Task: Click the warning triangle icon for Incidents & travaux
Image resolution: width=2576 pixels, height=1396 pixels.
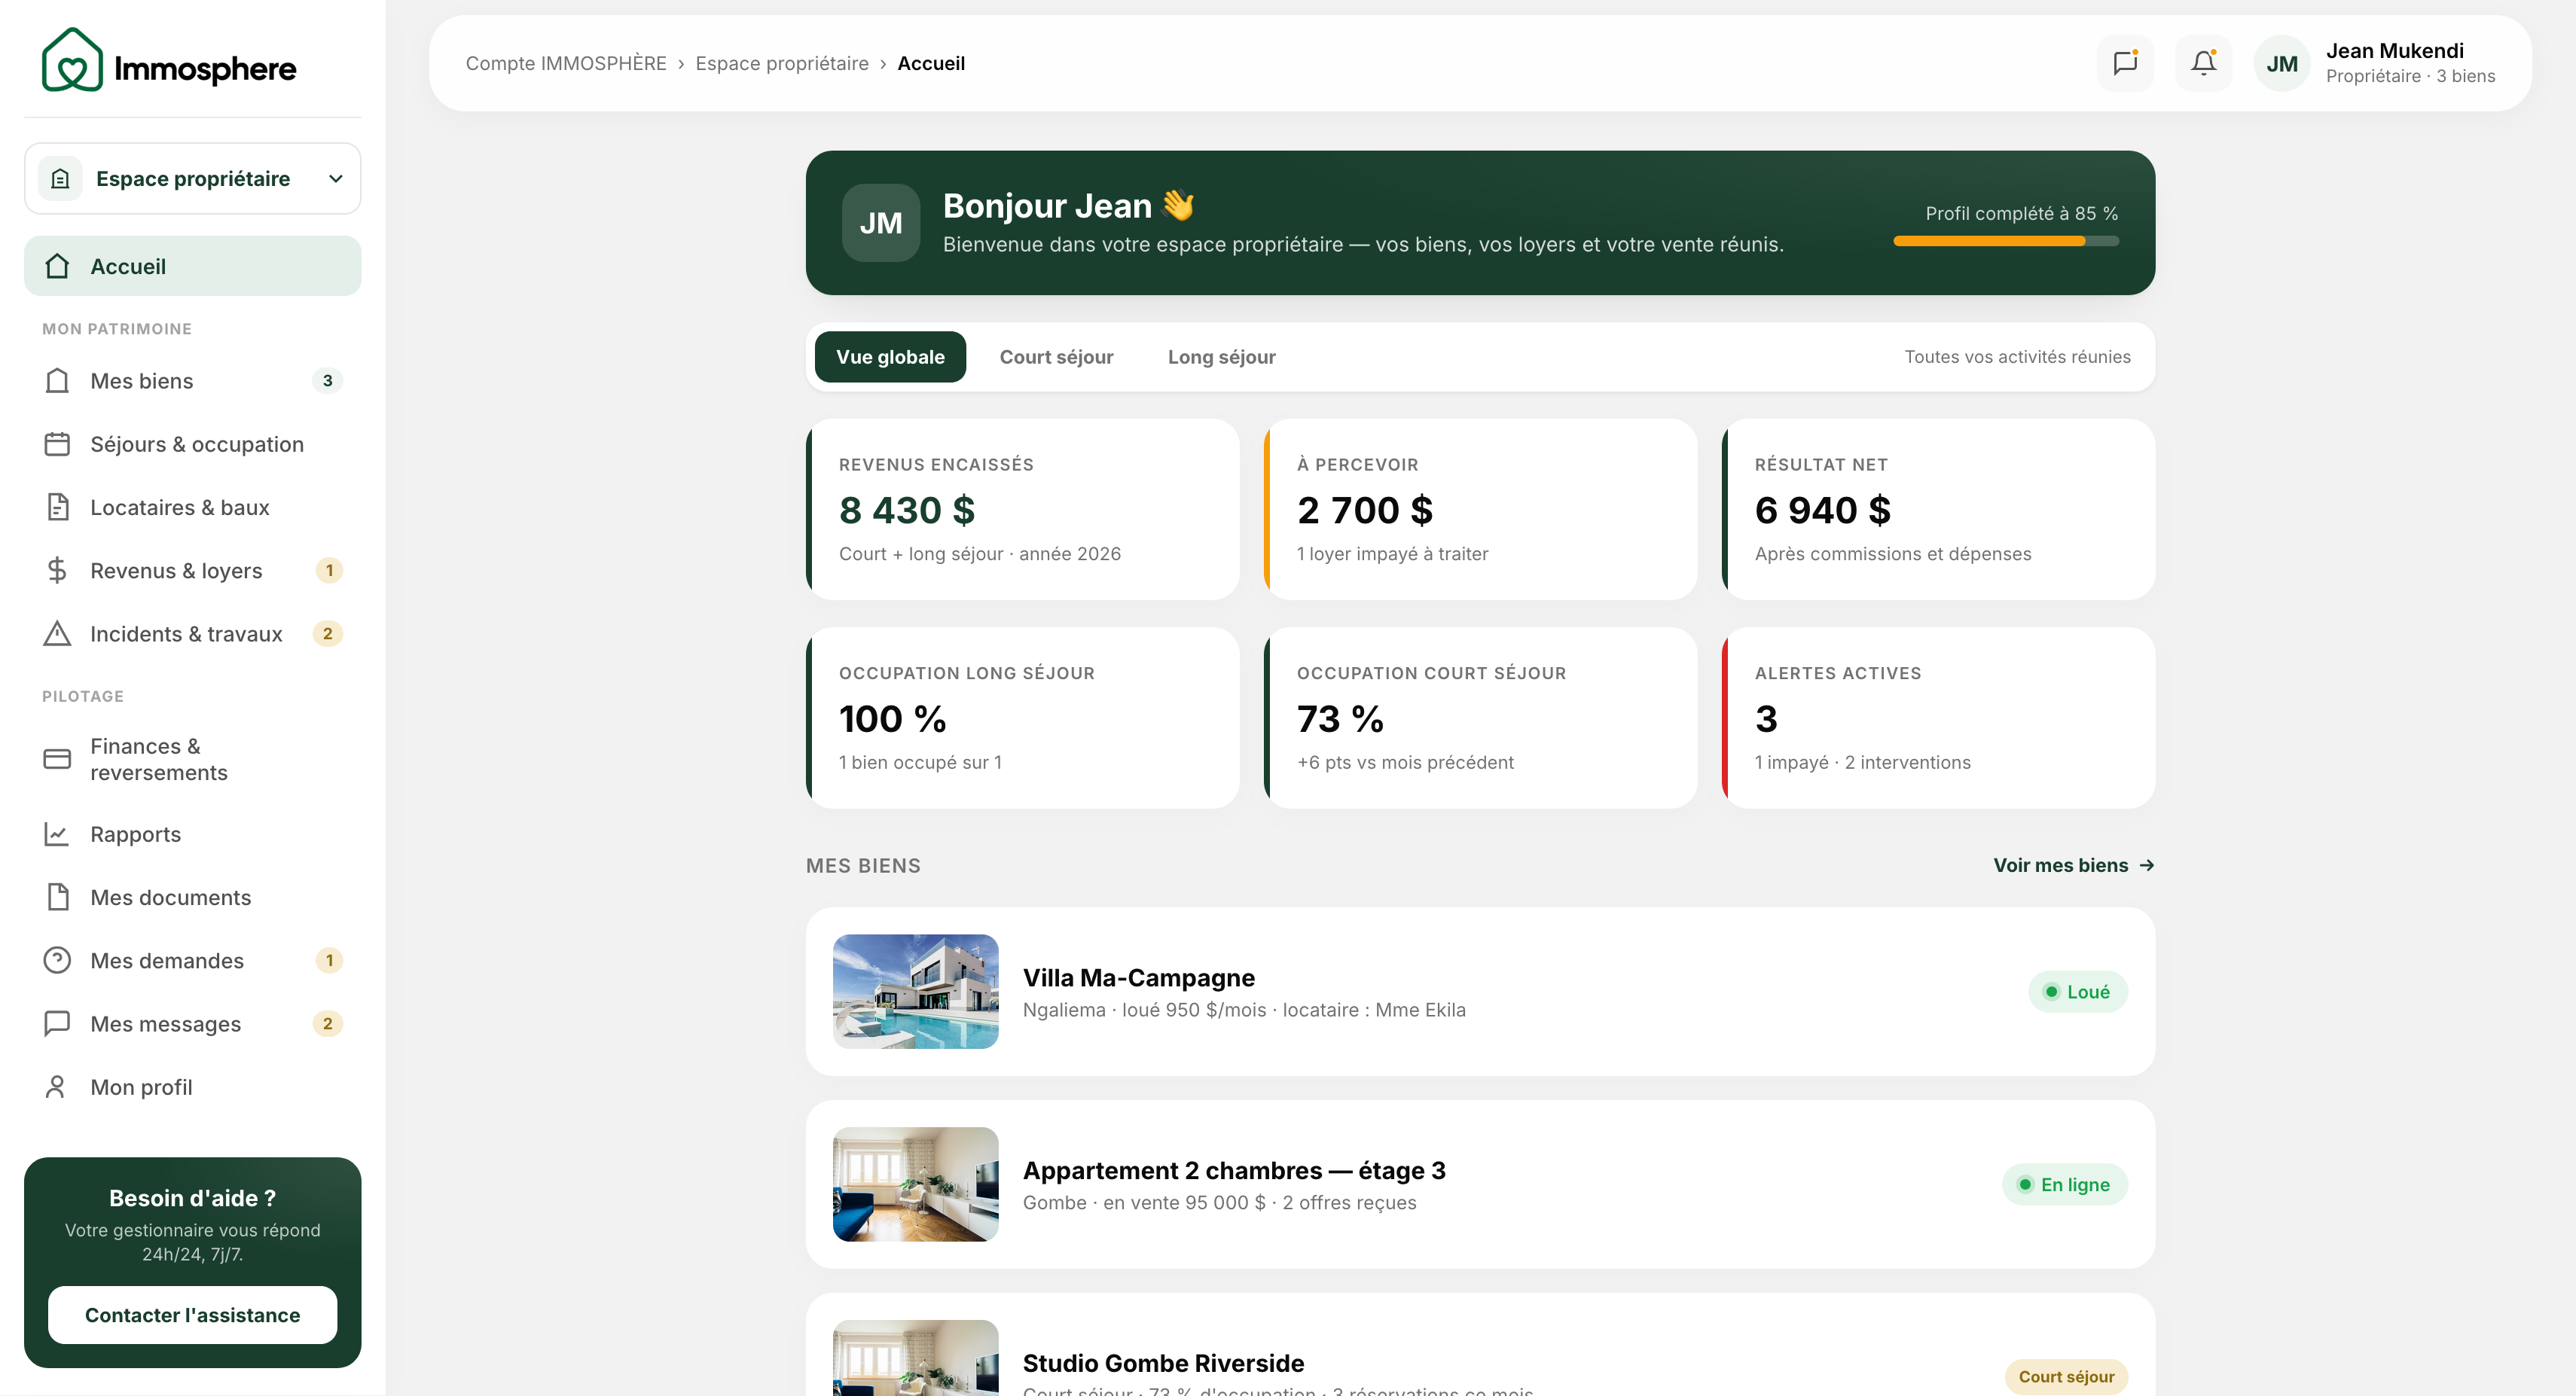Action: click(57, 634)
